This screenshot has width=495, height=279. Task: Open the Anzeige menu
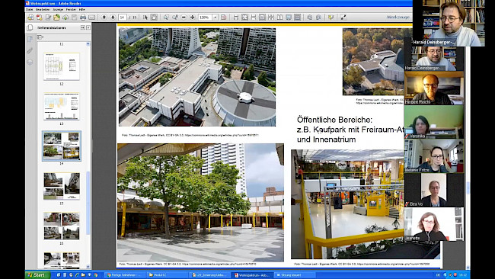tap(58, 10)
